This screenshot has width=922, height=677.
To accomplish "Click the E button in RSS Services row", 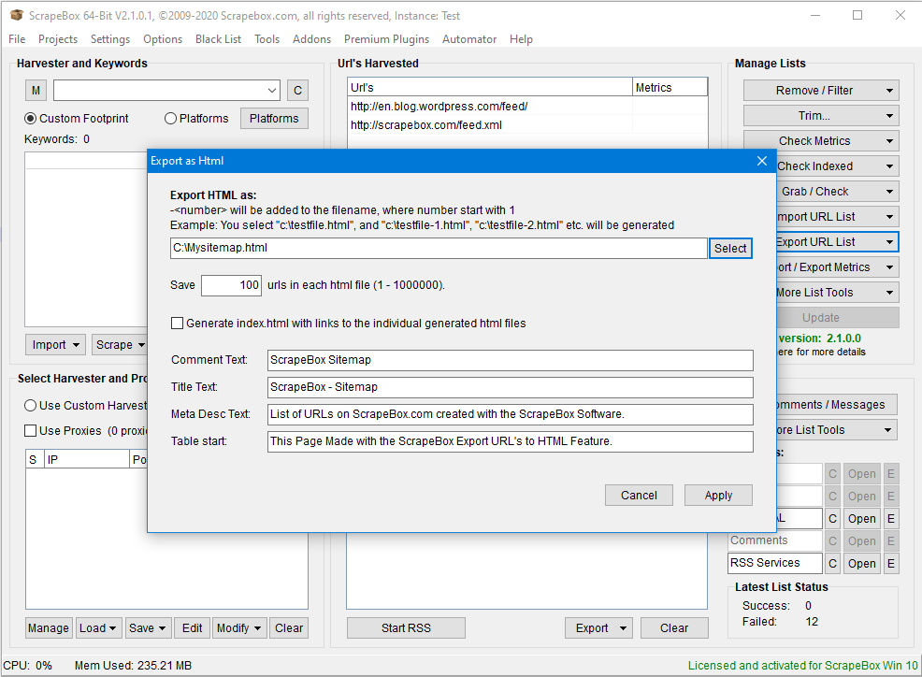I will point(891,564).
